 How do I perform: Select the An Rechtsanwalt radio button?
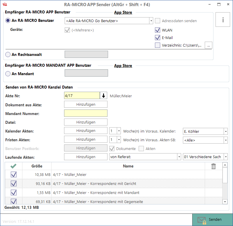[8, 54]
